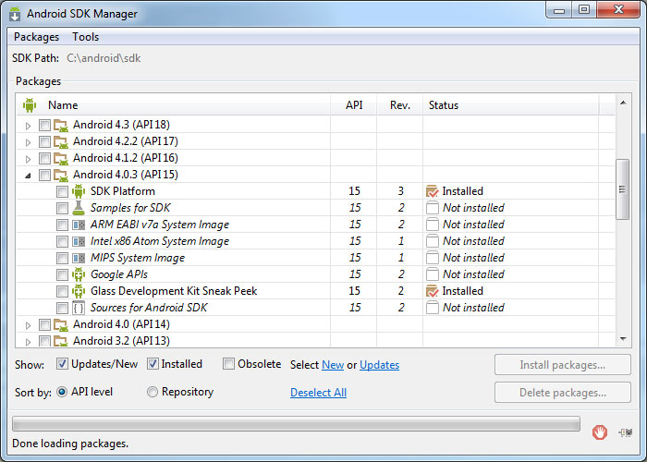Image resolution: width=647 pixels, height=462 pixels.
Task: Click the API column header
Action: [354, 105]
